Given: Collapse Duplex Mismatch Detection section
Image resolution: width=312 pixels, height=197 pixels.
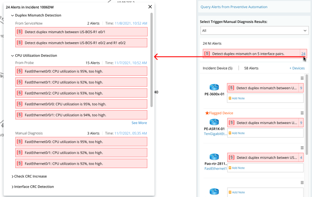Looking at the screenshot, I should [12, 16].
